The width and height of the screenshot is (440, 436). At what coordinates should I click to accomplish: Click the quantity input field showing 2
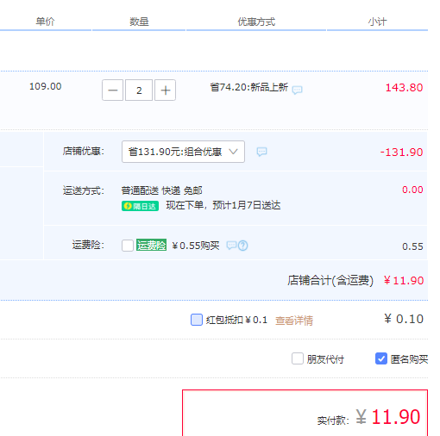[x=139, y=90]
